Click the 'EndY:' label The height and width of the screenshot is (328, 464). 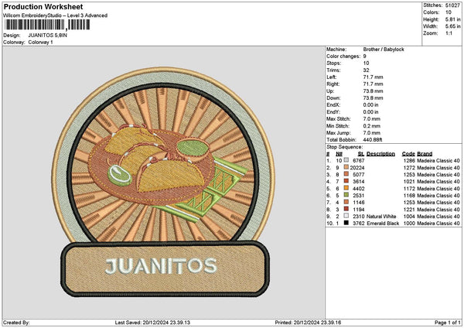coord(333,112)
